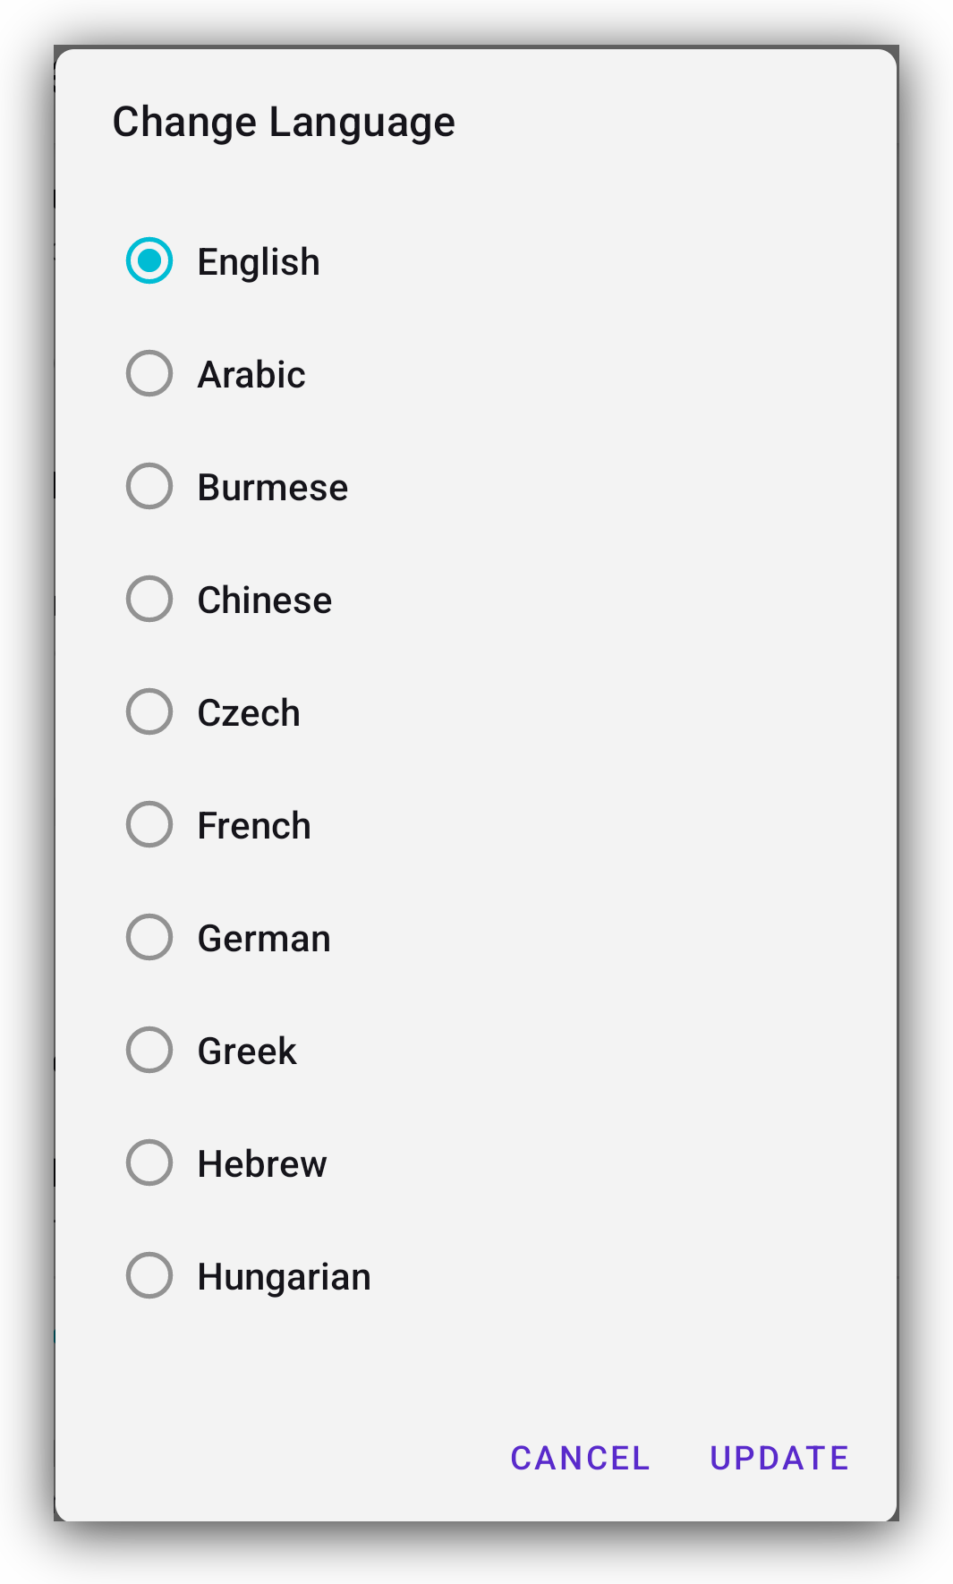This screenshot has height=1584, width=953.
Task: Select the Greek language option
Action: point(149,1051)
